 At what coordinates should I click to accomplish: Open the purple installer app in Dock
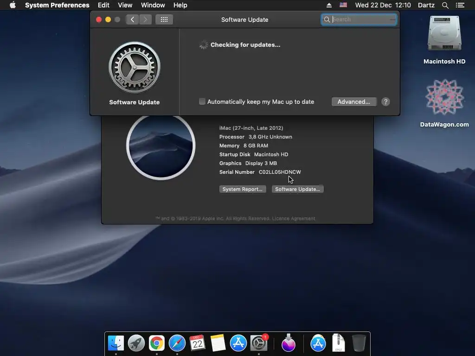tap(289, 343)
